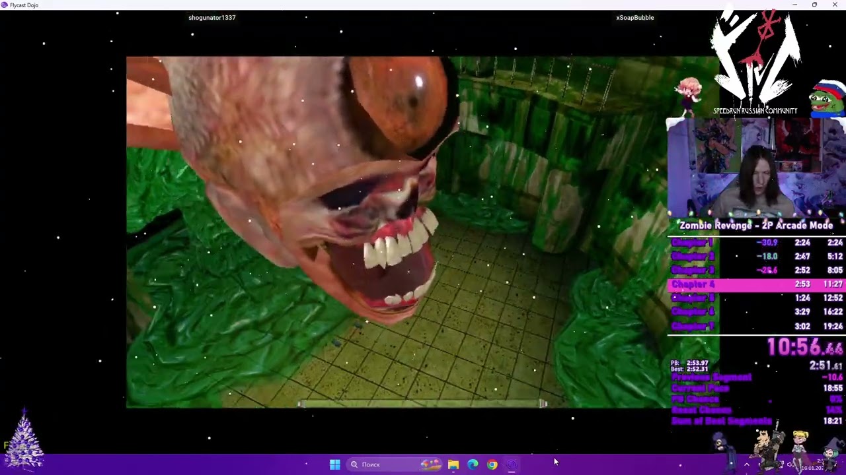The image size is (846, 475).
Task: Click the 5:12 split time
Action: tap(835, 257)
